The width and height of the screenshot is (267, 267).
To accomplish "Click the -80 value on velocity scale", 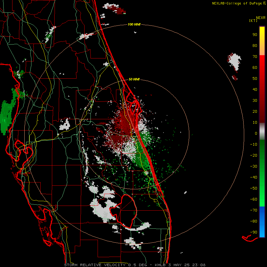I will tap(254, 221).
